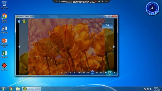Select the Excel 2016 desktop shortcut
Image resolution: width=162 pixels, height=91 pixels.
4,55
